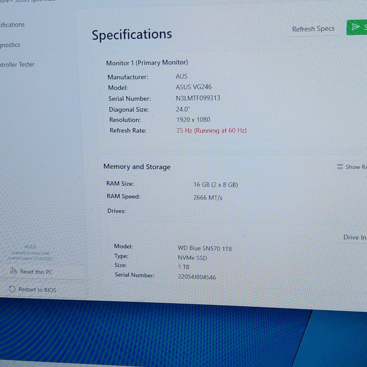Select drive model WD Blue SN570 1TB
Viewport: 367px width, 367px height.
(205, 248)
